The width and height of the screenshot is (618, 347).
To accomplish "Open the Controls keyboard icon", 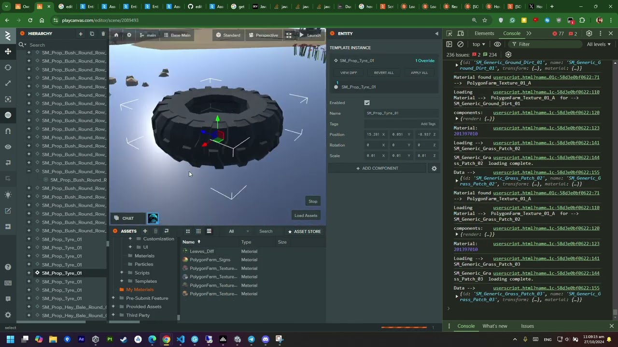I will click(8, 283).
